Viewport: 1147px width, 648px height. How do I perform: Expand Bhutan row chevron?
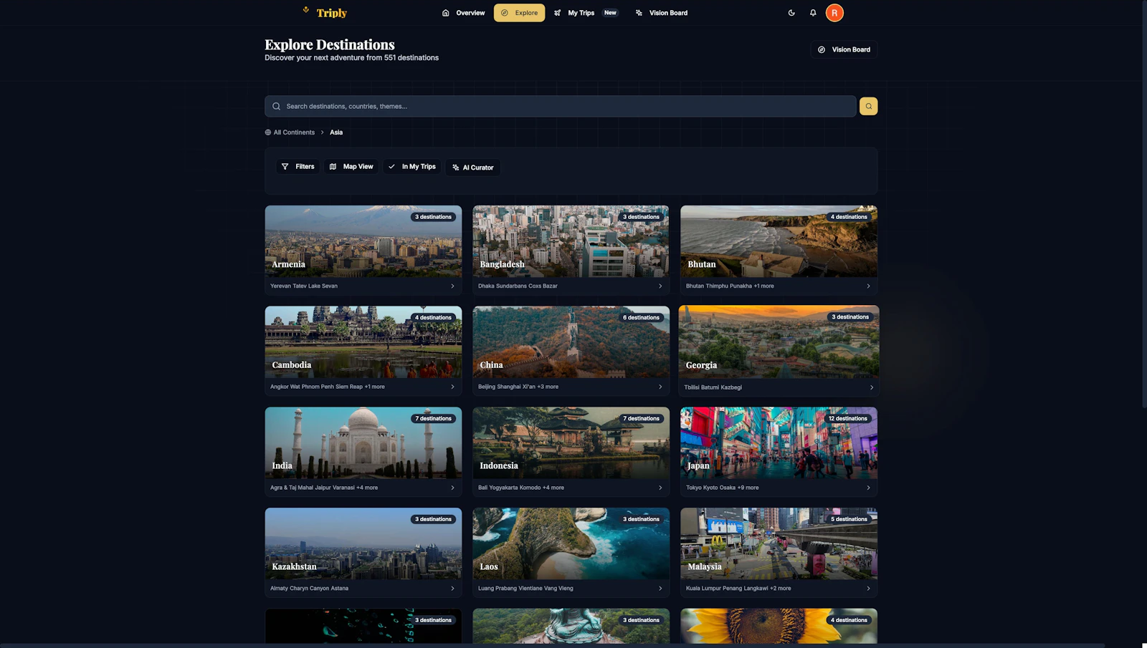pos(868,286)
